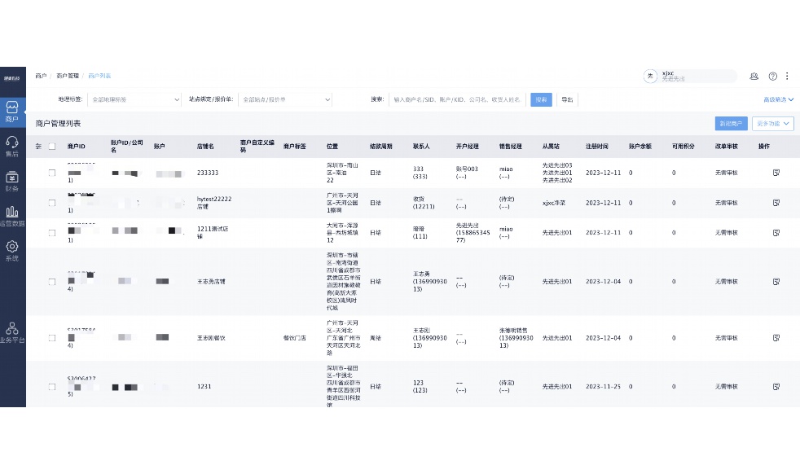Open the notification icon near the user avatar
The image size is (800, 474).
click(x=754, y=77)
